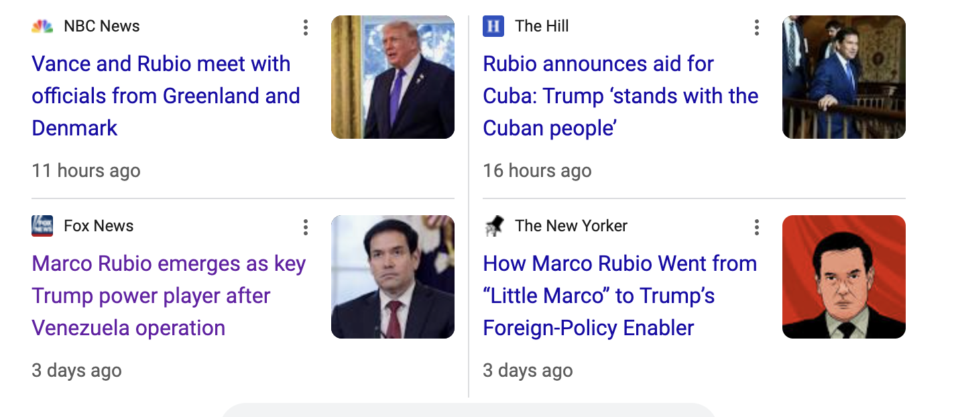Click the Fox News source name
Image resolution: width=956 pixels, height=417 pixels.
coord(99,227)
